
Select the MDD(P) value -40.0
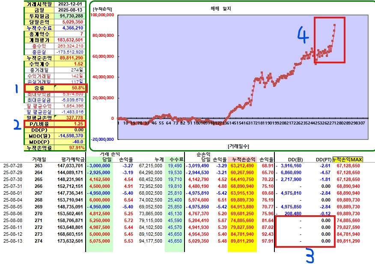tap(70, 142)
